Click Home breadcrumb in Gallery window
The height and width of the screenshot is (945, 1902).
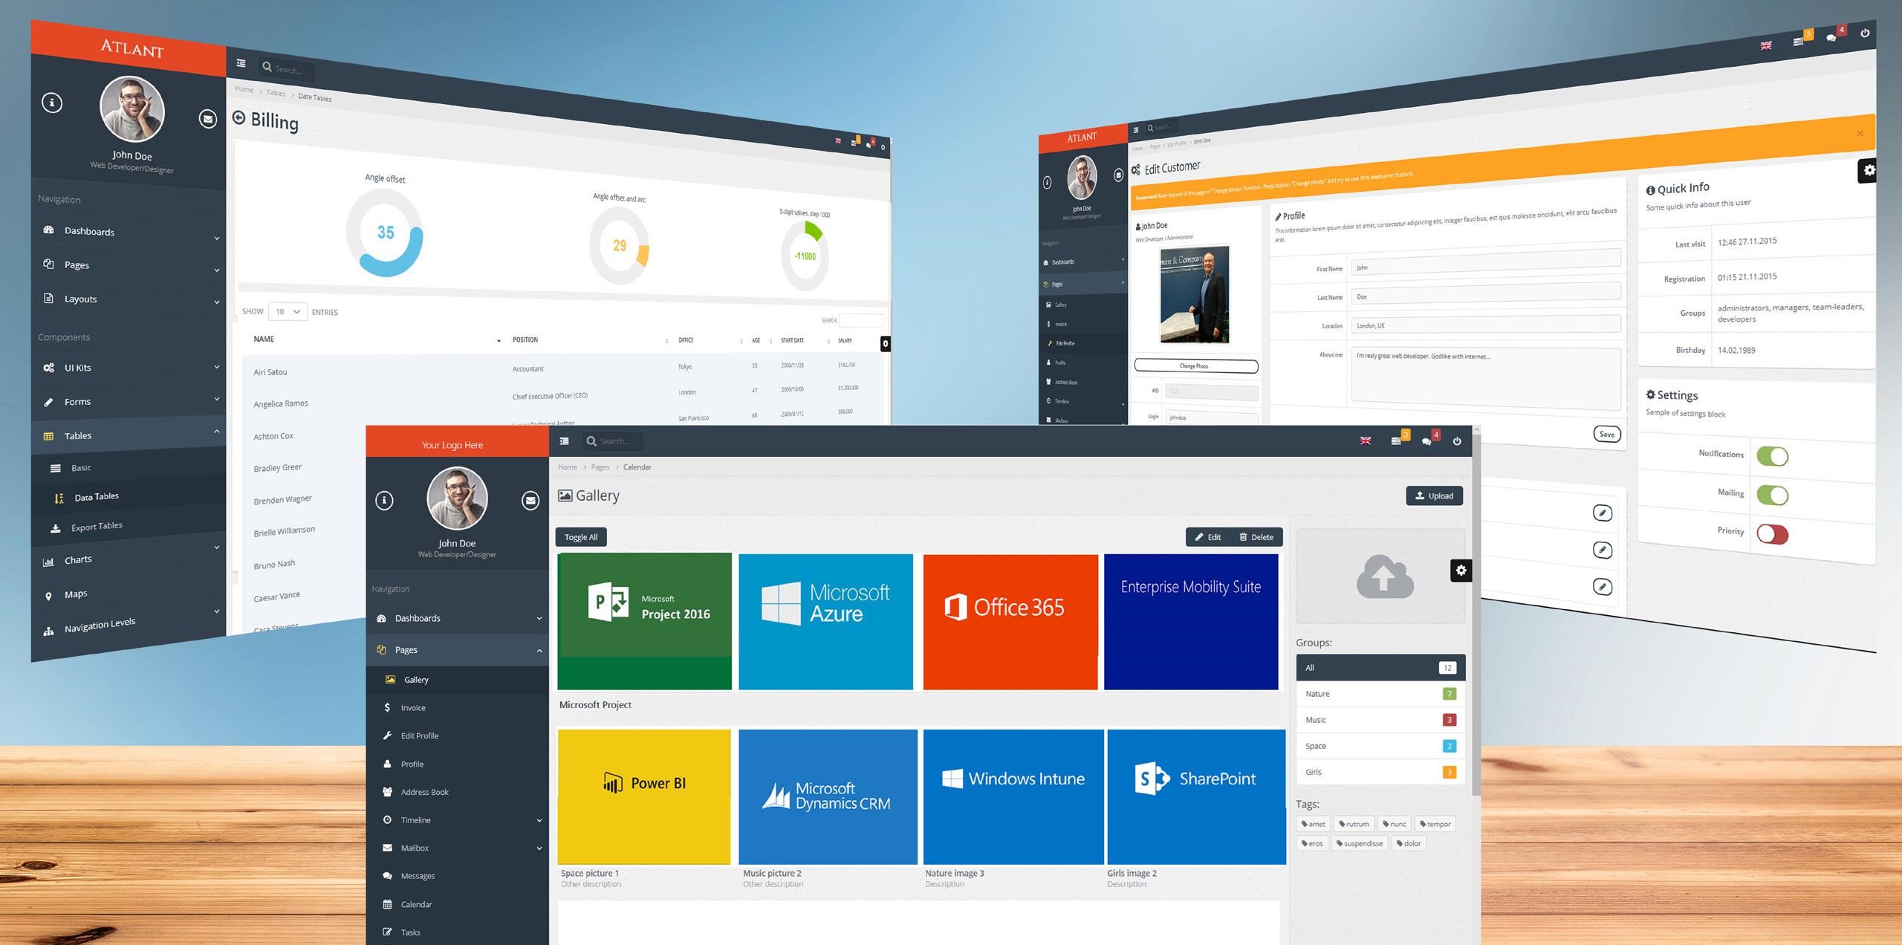[568, 467]
